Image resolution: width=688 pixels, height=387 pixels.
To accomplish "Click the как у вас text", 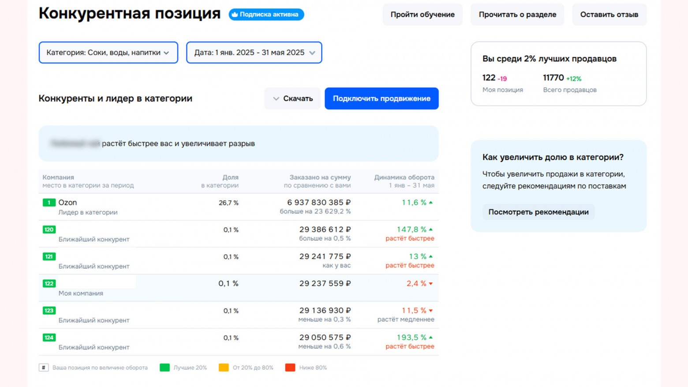I will pos(337,266).
